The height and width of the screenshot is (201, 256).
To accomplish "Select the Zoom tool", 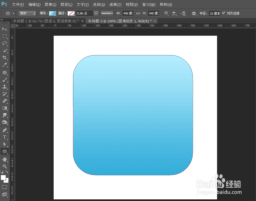I will point(5,166).
